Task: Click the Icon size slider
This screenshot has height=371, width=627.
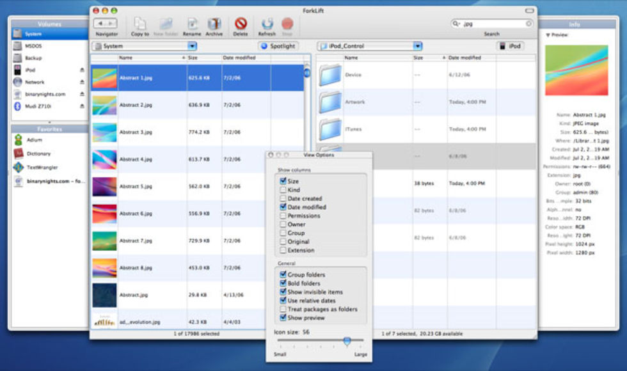Action: pyautogui.click(x=347, y=341)
